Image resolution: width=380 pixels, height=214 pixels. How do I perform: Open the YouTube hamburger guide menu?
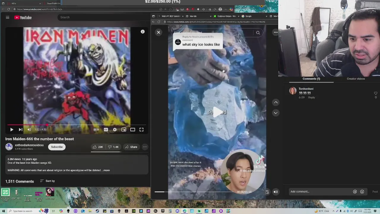tap(7, 18)
